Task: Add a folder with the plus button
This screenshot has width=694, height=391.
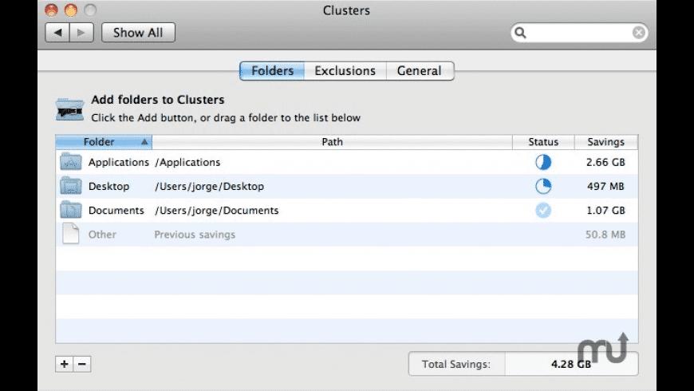Action: [x=64, y=364]
